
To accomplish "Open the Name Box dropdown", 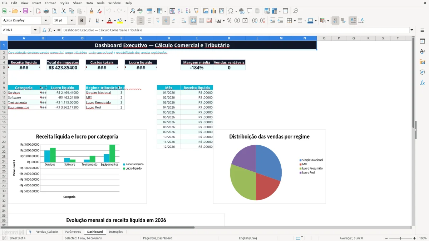I will (35, 30).
